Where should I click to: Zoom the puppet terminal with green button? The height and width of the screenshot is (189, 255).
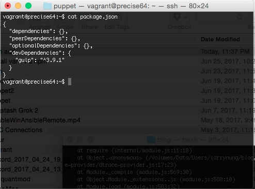click(28, 6)
